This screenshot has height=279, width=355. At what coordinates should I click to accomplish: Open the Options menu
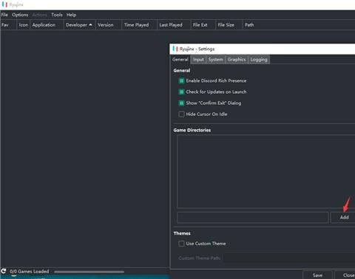pos(20,15)
